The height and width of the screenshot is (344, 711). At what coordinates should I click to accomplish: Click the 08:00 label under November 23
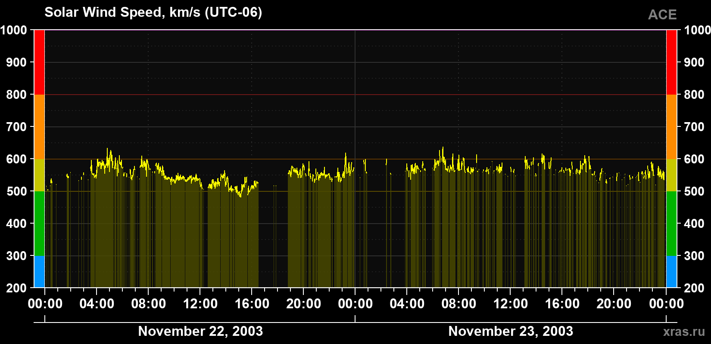(459, 304)
